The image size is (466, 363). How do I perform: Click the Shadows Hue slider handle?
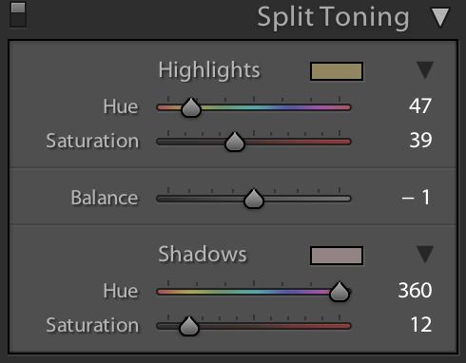(340, 292)
